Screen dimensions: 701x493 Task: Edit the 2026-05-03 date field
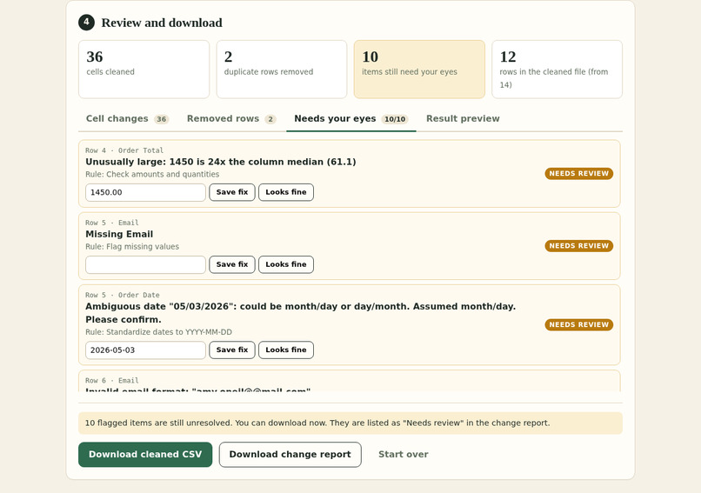pyautogui.click(x=146, y=350)
